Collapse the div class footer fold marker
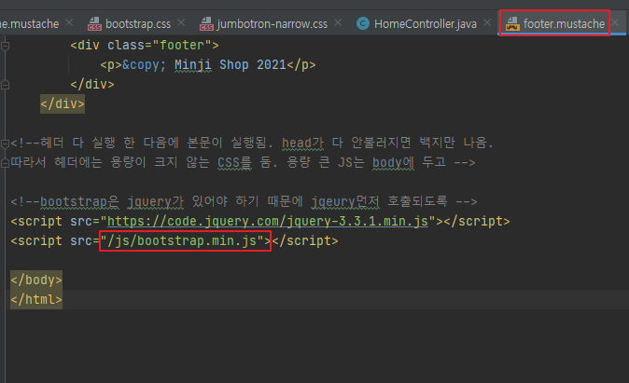Viewport: 629px width, 383px height. [x=5, y=47]
